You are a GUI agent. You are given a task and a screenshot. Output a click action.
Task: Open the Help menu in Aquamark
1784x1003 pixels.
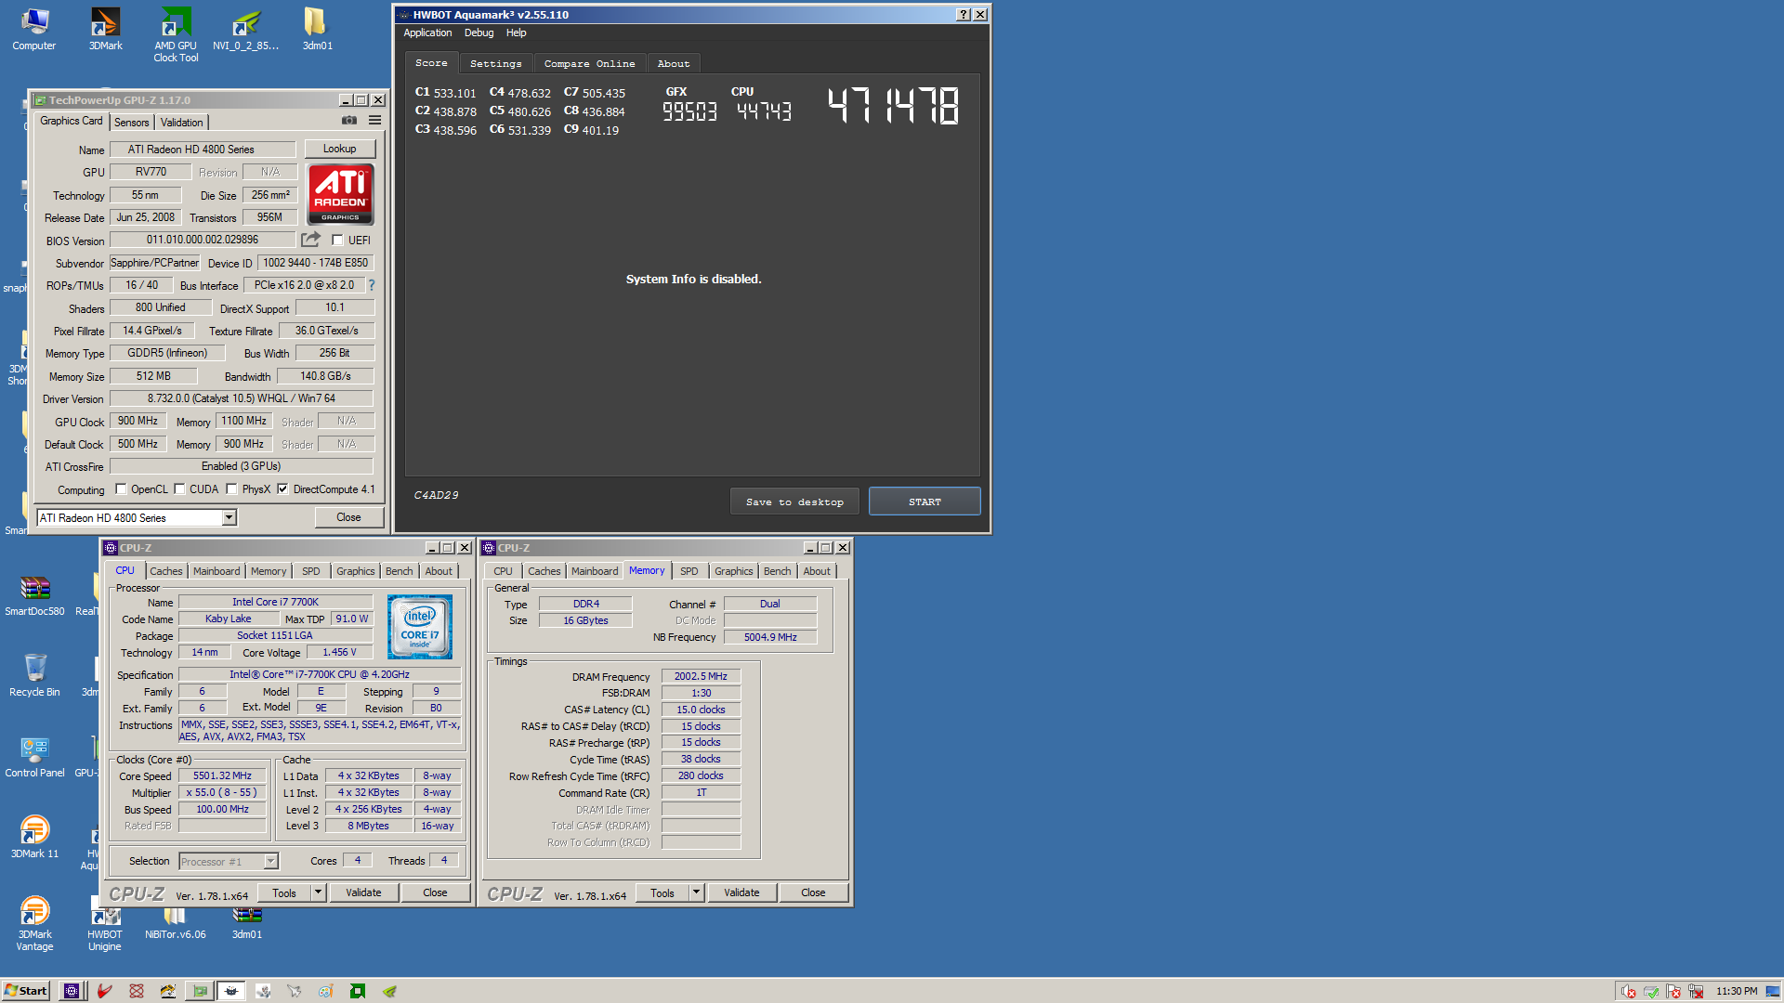(517, 33)
